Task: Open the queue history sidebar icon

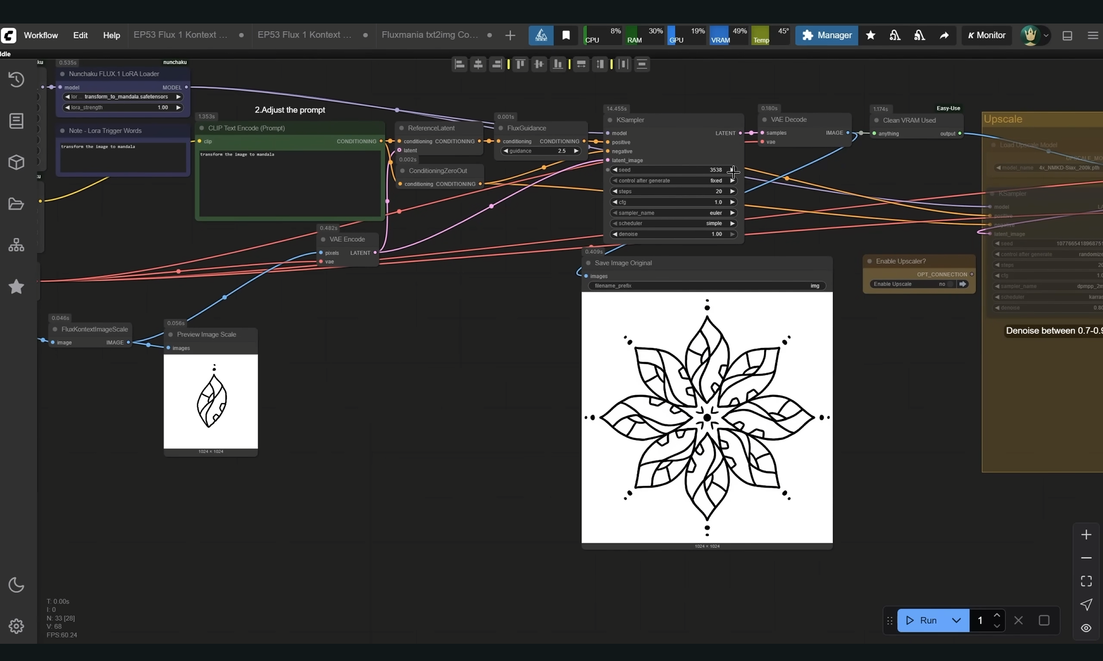Action: click(x=16, y=79)
